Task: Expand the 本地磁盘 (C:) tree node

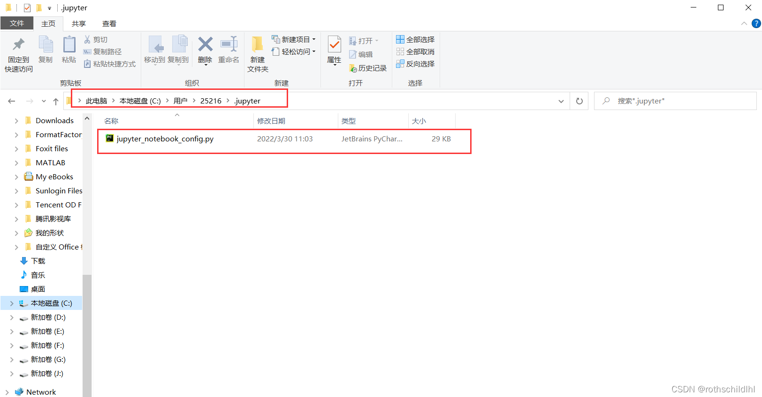Action: coord(12,303)
